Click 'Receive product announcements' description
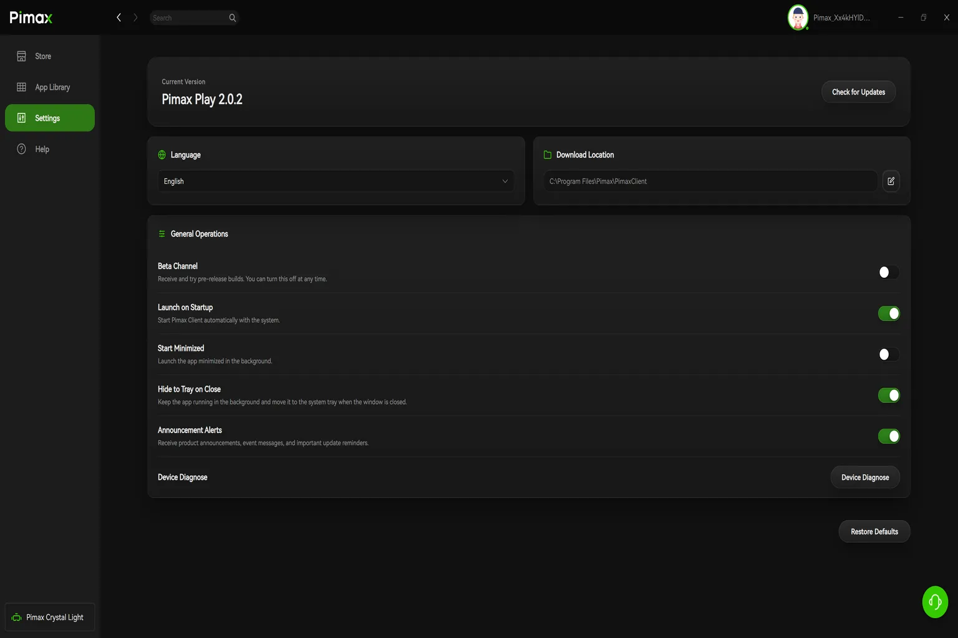958x638 pixels. pyautogui.click(x=263, y=443)
